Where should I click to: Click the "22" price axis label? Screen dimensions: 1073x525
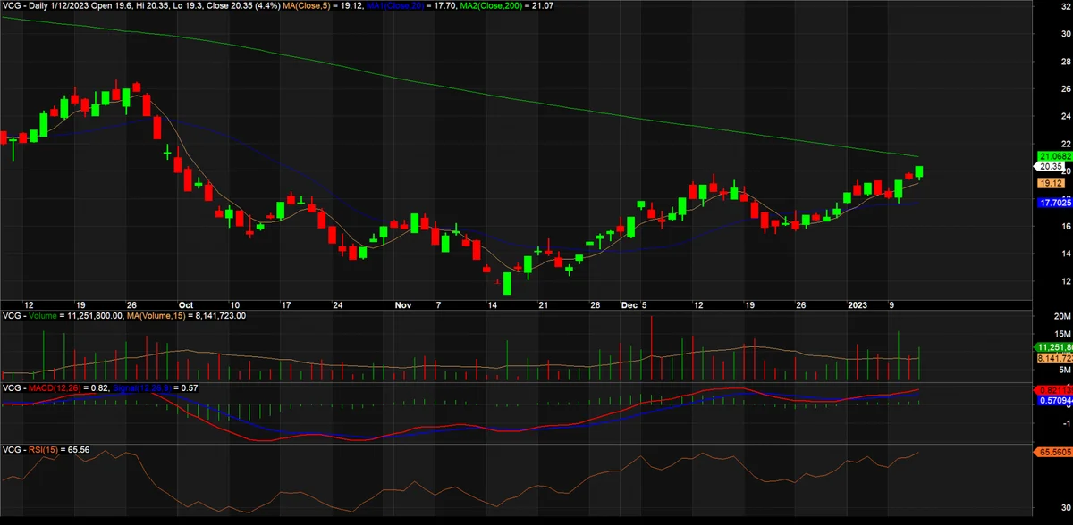tap(1065, 144)
